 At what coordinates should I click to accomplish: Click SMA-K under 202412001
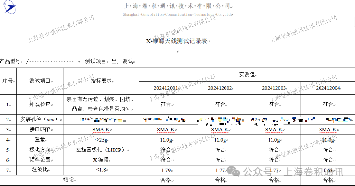pyautogui.click(x=166, y=130)
